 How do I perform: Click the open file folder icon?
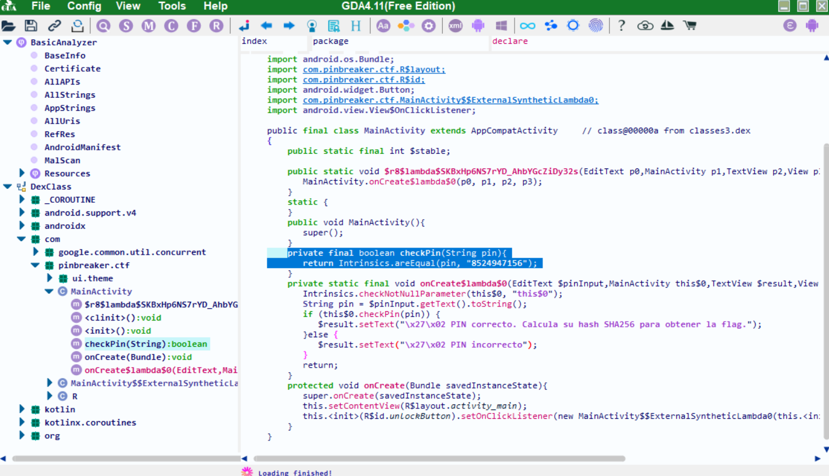(x=9, y=26)
